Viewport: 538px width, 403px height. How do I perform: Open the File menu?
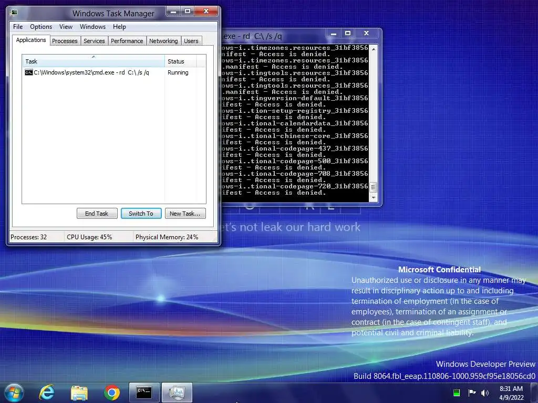[18, 27]
